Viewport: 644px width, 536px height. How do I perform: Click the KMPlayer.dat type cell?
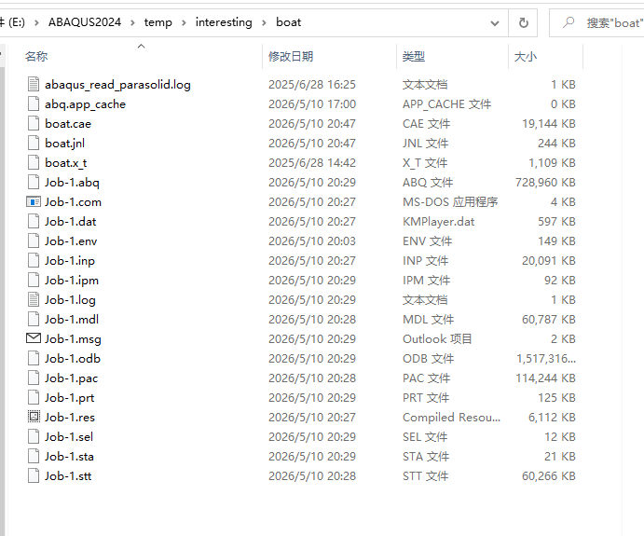tap(438, 222)
